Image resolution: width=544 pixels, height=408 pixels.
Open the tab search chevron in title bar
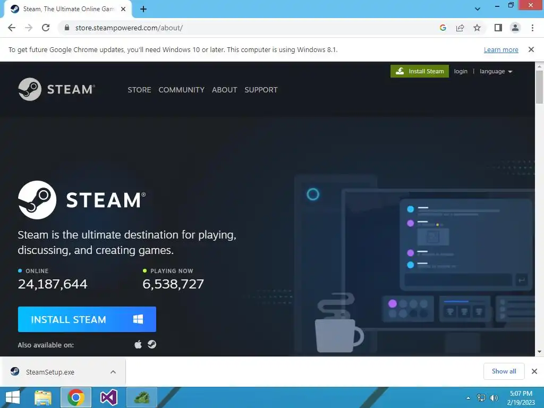coord(478,9)
